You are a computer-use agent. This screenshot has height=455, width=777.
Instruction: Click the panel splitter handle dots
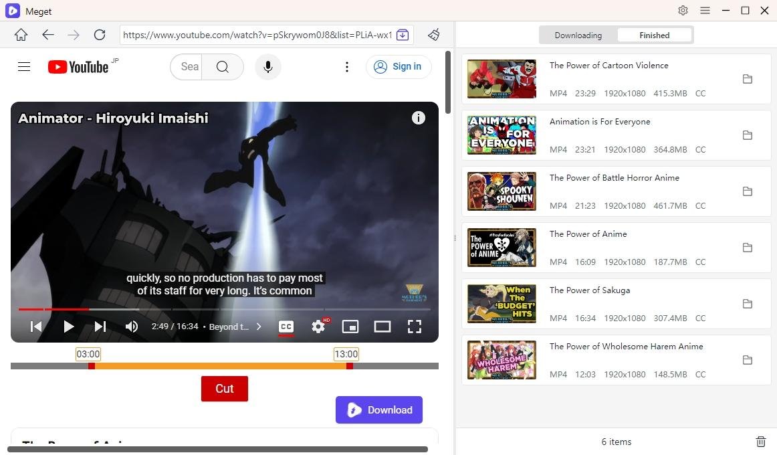pos(455,238)
